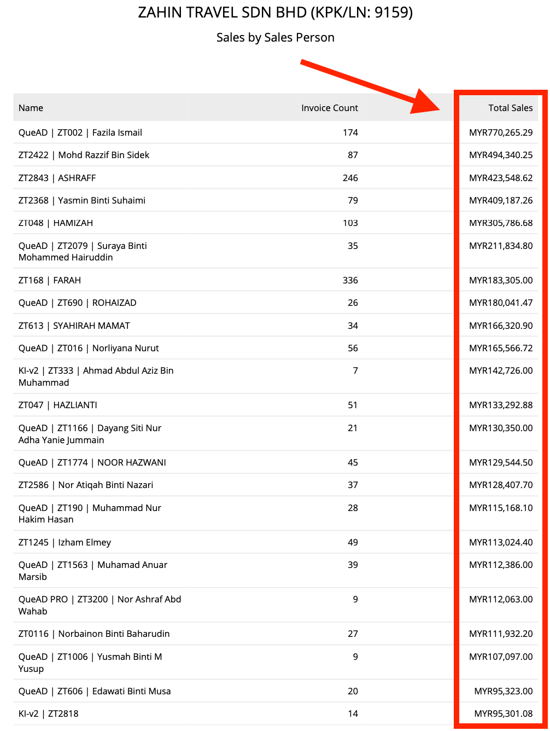Click total sales MYR183,305.00
The height and width of the screenshot is (731, 550).
(x=501, y=280)
